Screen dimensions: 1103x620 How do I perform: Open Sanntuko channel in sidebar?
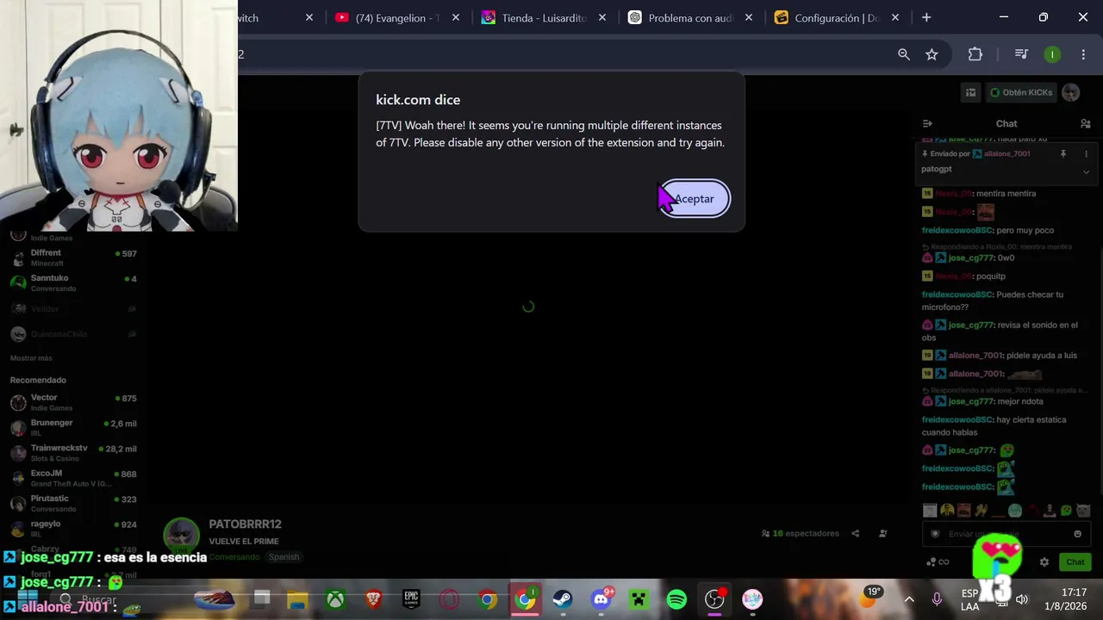(x=73, y=282)
